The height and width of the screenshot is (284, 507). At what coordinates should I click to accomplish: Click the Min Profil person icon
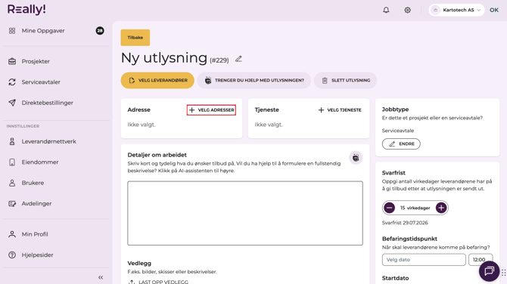click(12, 234)
